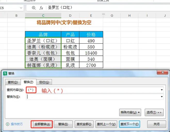The image size is (170, 132).
Task: Select product cell 包包
Action: 70,53
